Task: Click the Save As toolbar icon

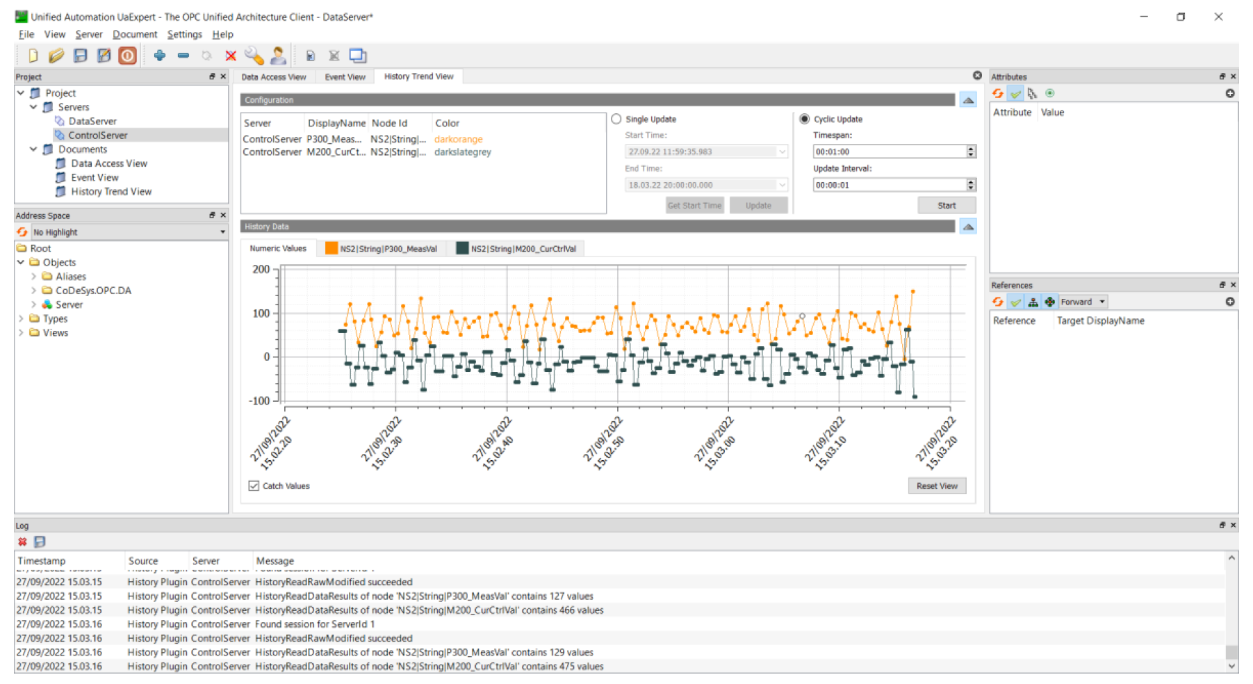Action: [x=104, y=56]
